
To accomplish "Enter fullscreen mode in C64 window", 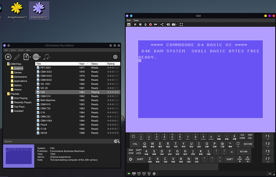I will (x=181, y=25).
